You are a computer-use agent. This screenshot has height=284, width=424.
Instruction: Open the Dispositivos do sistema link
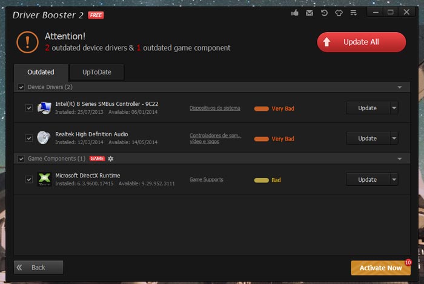pyautogui.click(x=214, y=108)
